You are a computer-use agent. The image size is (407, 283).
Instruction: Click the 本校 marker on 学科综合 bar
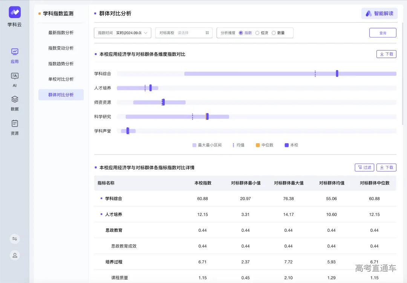(x=337, y=73)
